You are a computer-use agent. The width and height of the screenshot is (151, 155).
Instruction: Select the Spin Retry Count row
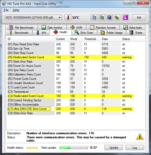pos(70,70)
